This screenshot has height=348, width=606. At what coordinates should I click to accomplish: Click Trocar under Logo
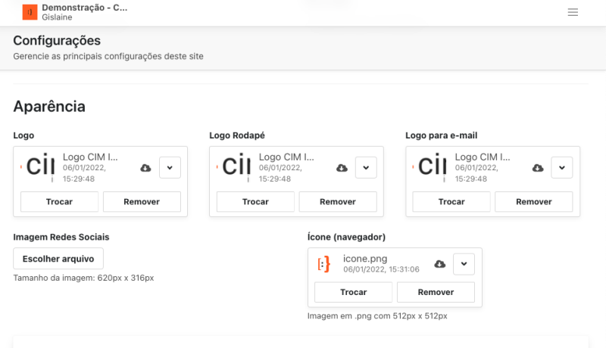(x=59, y=202)
